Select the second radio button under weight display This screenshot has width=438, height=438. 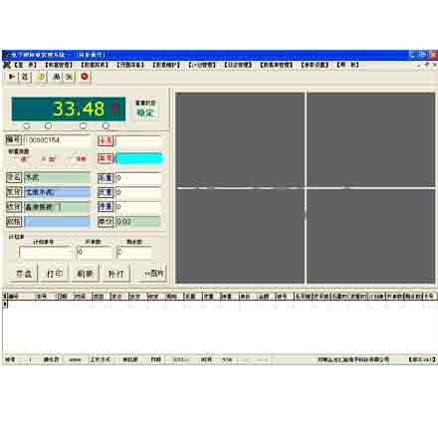click(48, 125)
